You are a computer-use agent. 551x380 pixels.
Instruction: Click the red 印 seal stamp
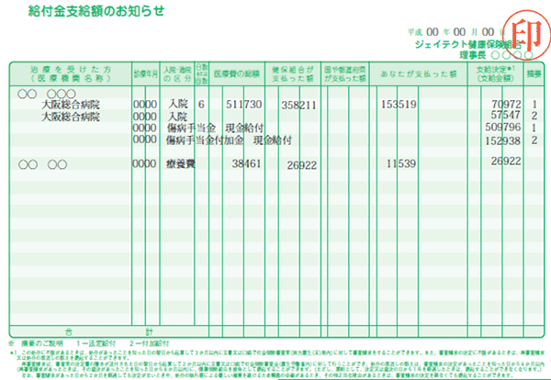[526, 34]
